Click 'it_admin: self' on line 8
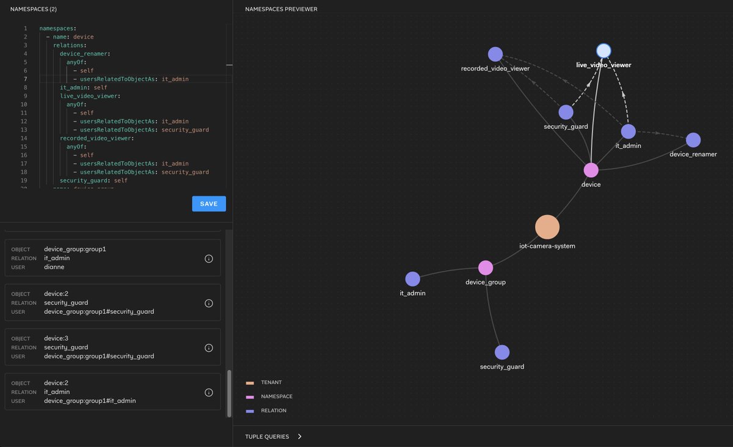Image resolution: width=733 pixels, height=447 pixels. point(84,88)
